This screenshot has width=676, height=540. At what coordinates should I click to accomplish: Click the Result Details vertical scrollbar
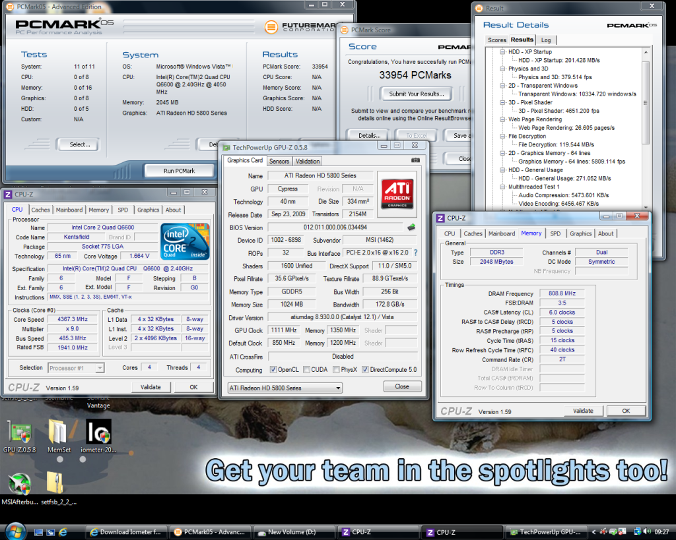(646, 129)
